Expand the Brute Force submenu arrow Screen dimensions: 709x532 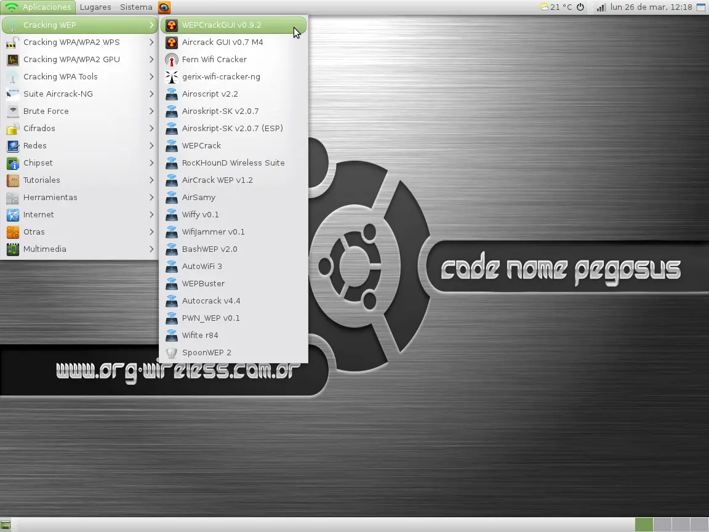[151, 111]
